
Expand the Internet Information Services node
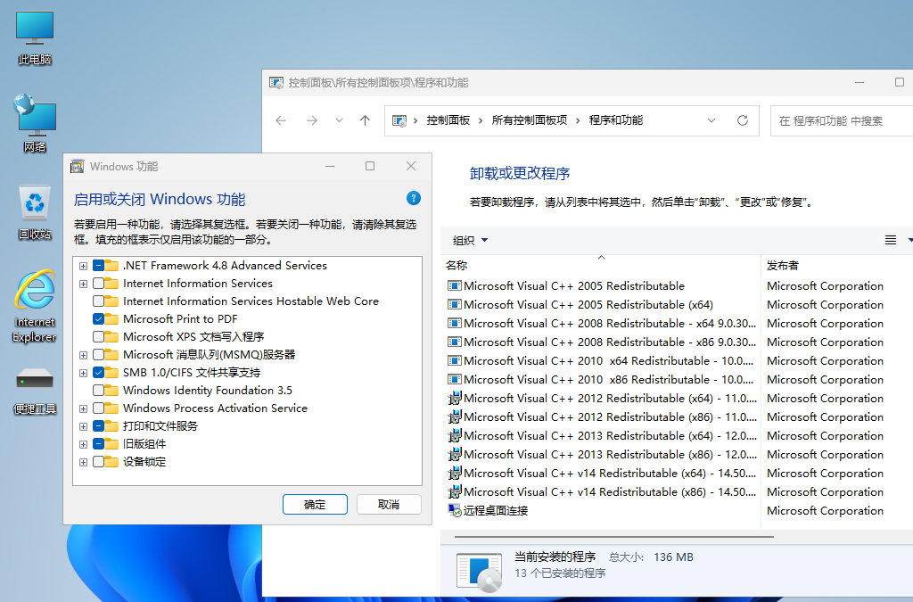pos(83,285)
